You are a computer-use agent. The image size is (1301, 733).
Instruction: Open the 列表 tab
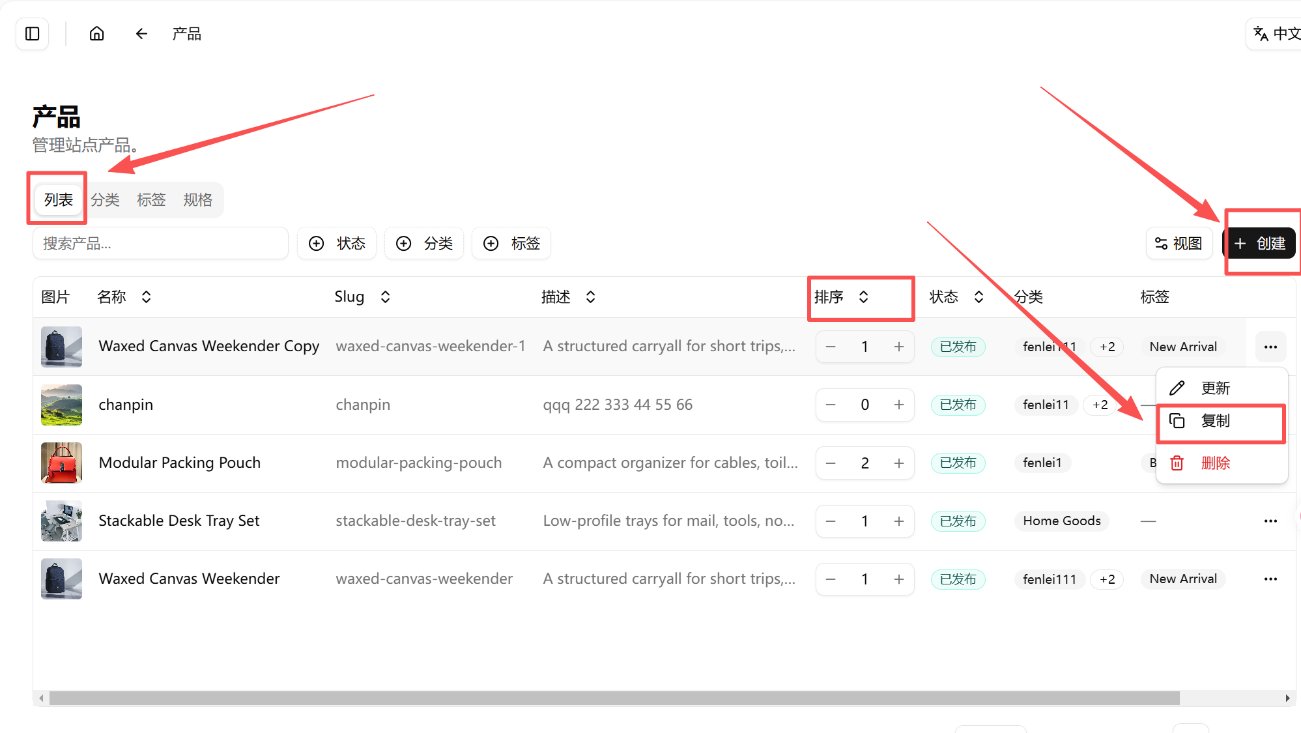pyautogui.click(x=58, y=199)
